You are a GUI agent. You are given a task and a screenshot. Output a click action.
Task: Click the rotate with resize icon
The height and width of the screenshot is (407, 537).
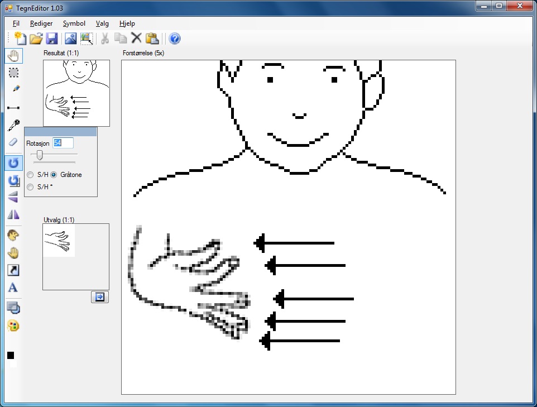point(14,180)
